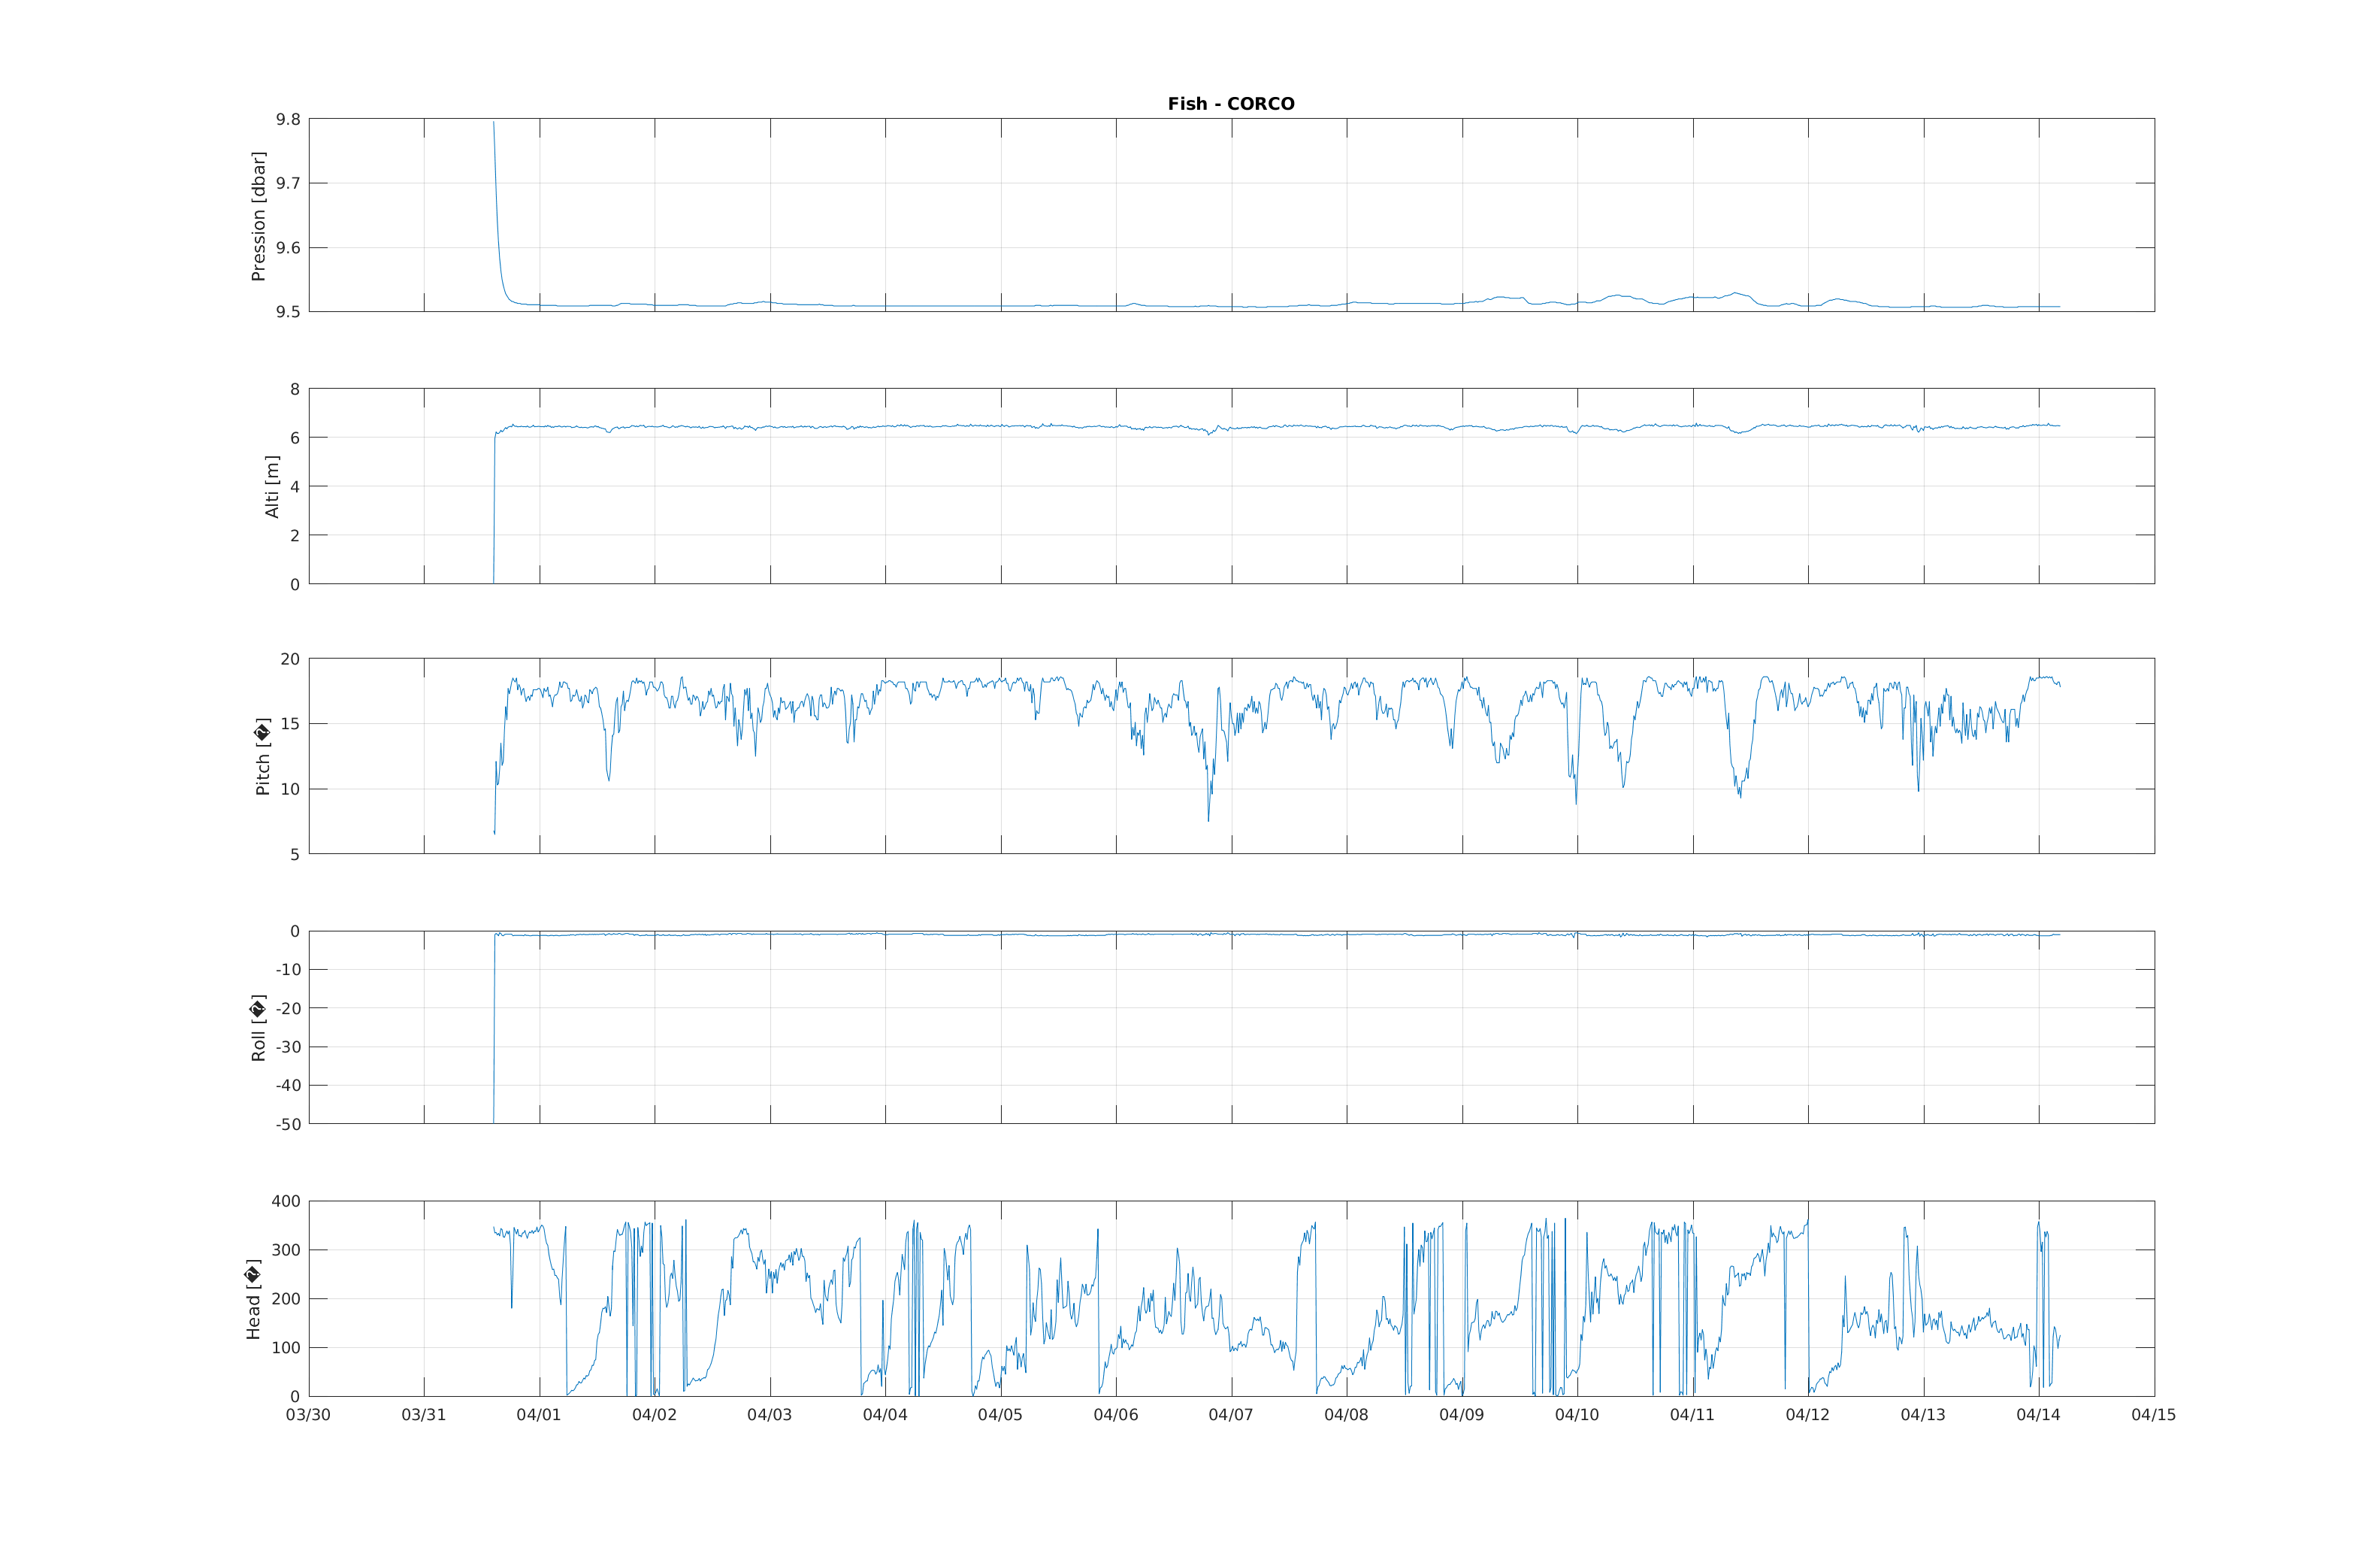The width and height of the screenshot is (2380, 1566).
Task: Click the 20 tick on Pitch axis
Action: click(290, 659)
